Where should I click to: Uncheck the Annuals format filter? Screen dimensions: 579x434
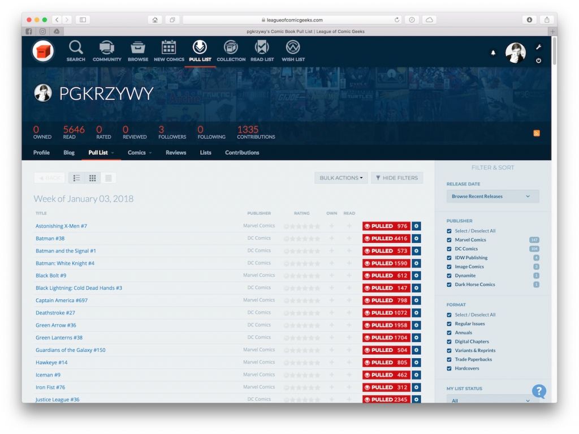pyautogui.click(x=449, y=333)
